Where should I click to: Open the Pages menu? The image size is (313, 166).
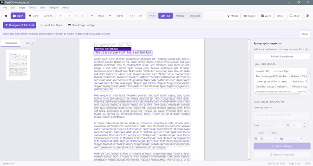(x=22, y=7)
